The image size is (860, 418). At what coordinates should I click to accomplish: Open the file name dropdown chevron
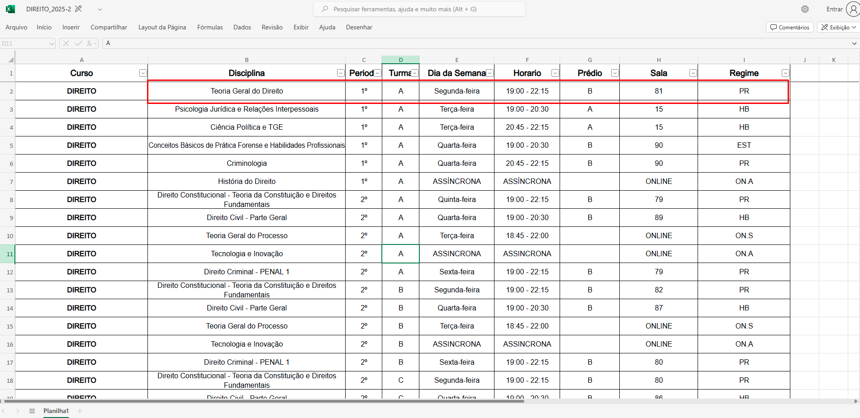click(100, 9)
